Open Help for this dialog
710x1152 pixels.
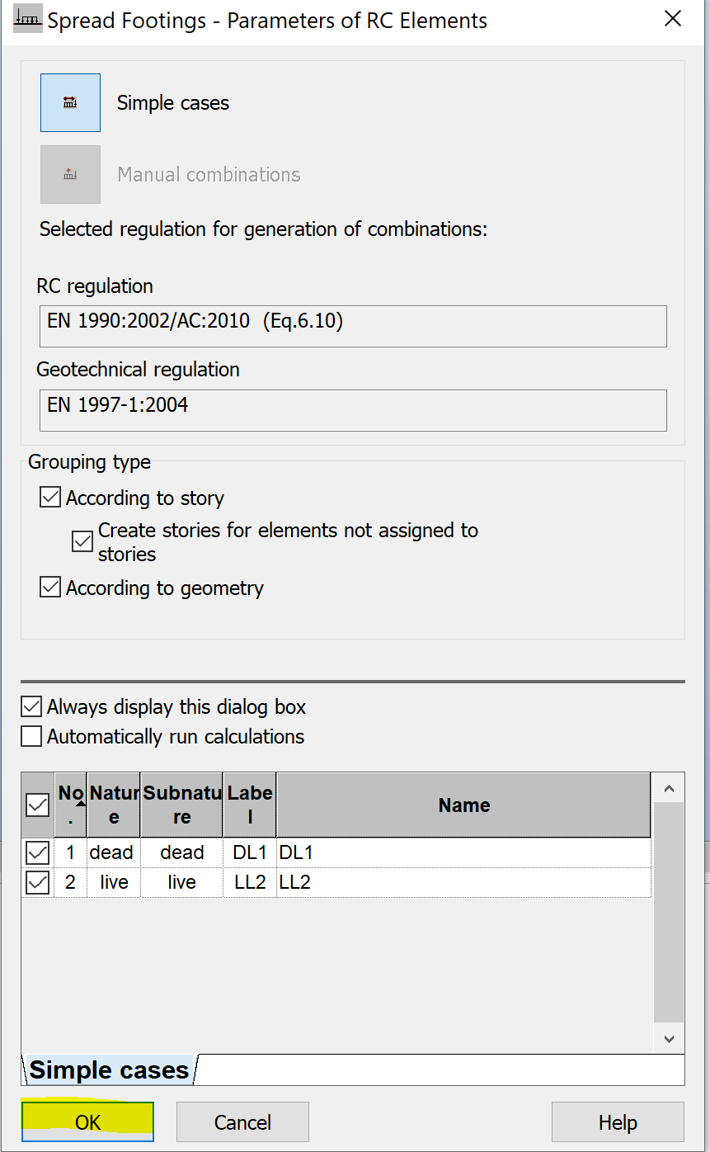coord(618,1122)
